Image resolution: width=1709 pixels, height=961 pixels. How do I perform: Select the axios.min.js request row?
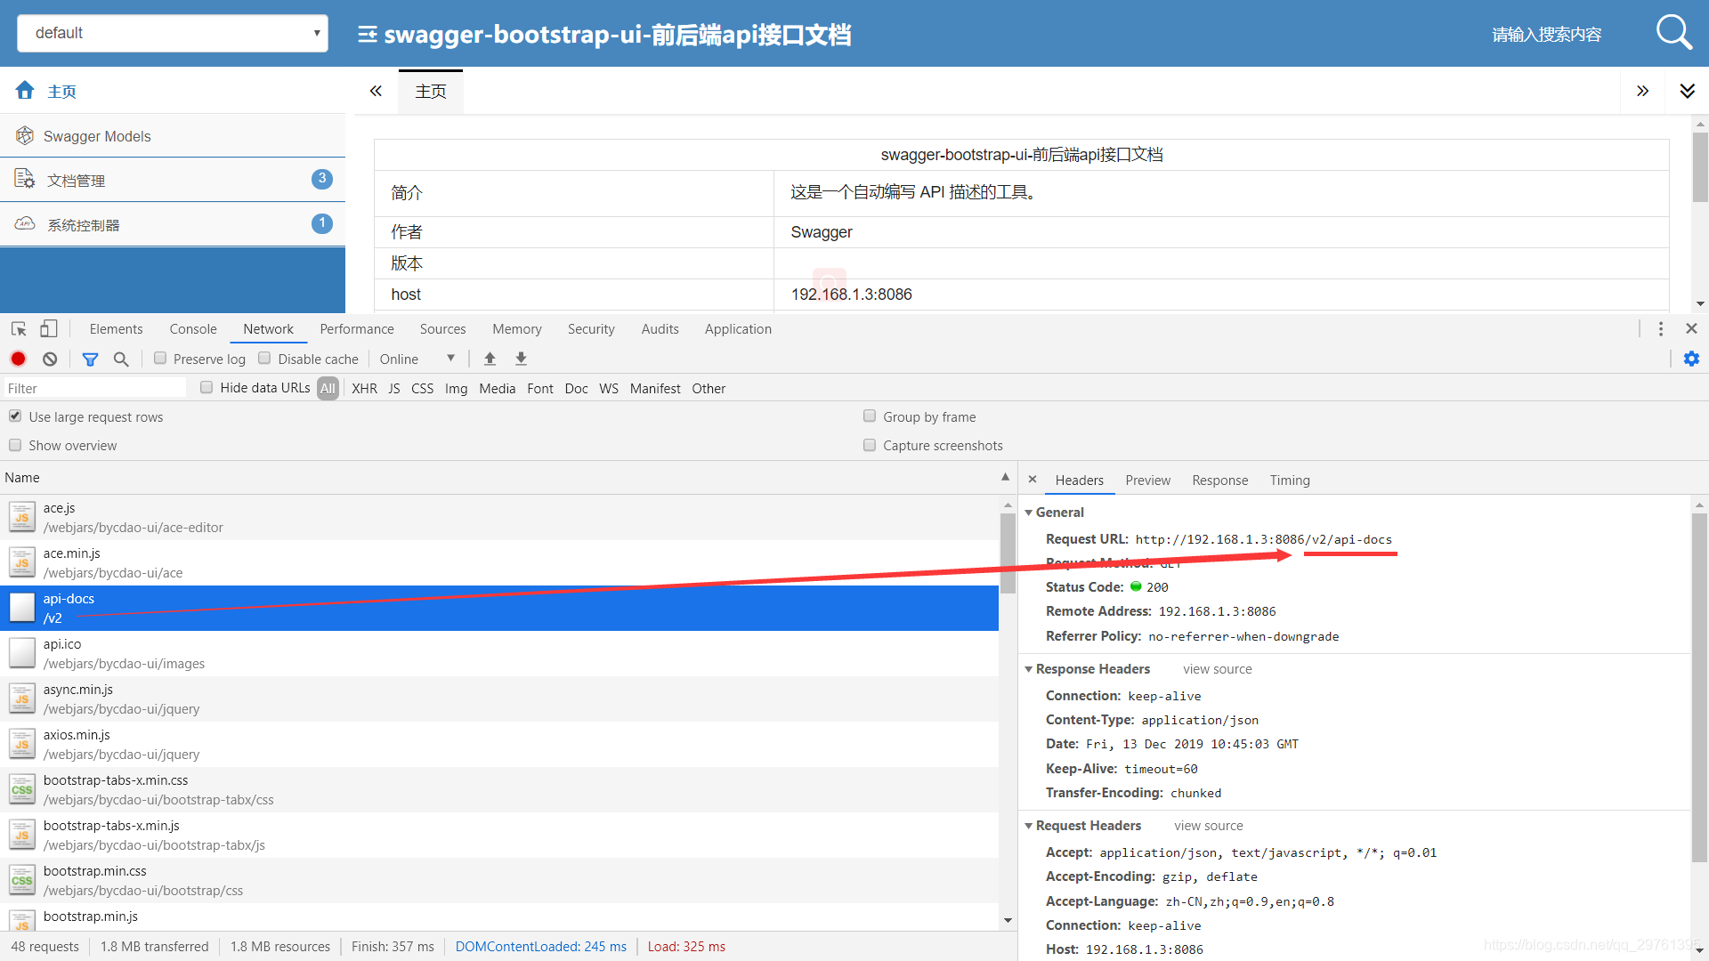pyautogui.click(x=499, y=744)
